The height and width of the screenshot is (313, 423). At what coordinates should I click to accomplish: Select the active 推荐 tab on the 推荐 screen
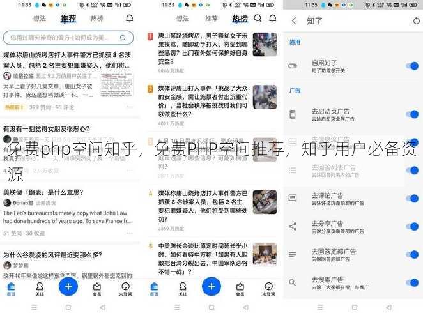click(x=68, y=19)
